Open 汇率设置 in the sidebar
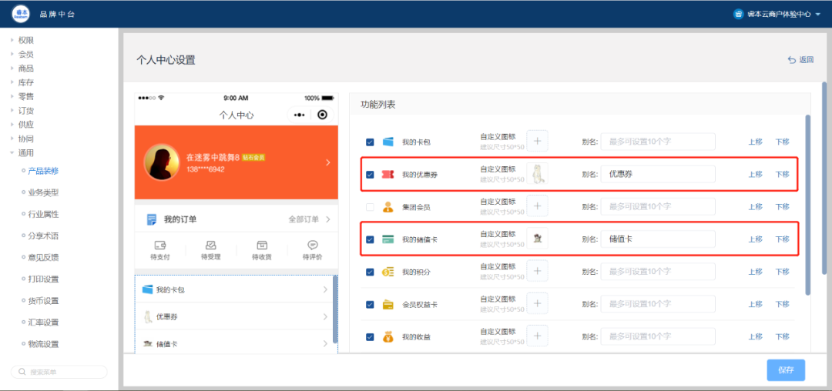This screenshot has height=391, width=832. [43, 322]
